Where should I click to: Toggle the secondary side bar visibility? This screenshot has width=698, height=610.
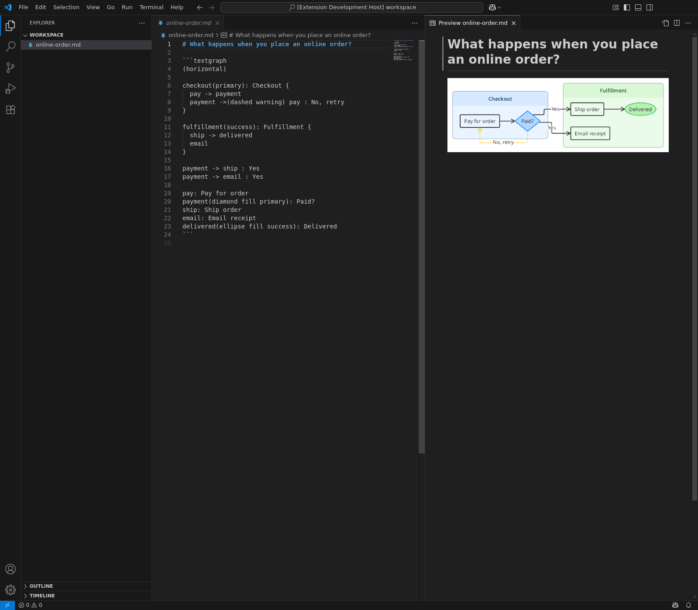coord(650,7)
